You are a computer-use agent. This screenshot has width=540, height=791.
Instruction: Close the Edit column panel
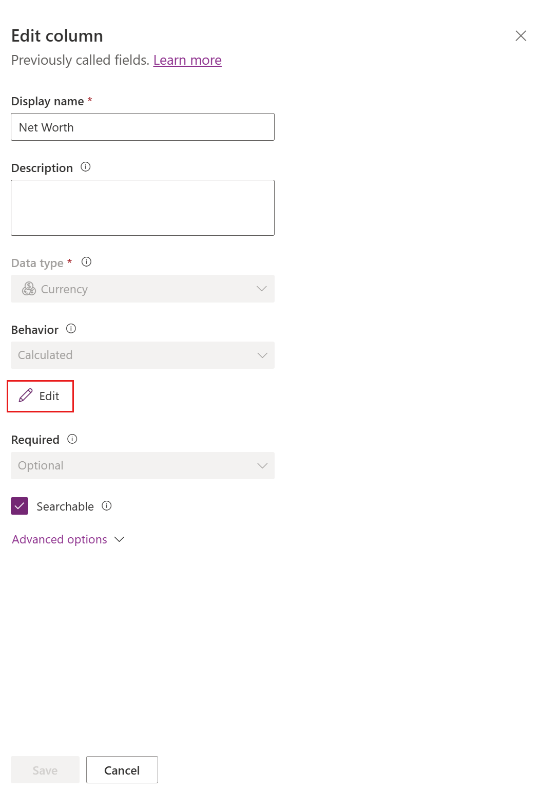[520, 35]
